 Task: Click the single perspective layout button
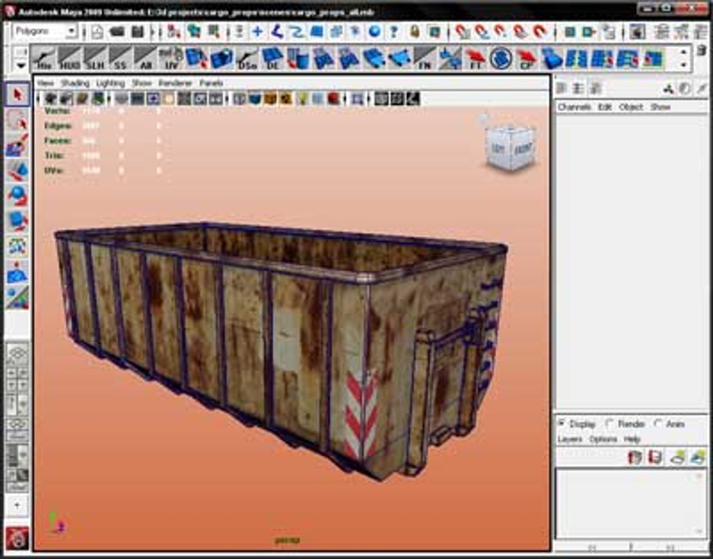[17, 354]
